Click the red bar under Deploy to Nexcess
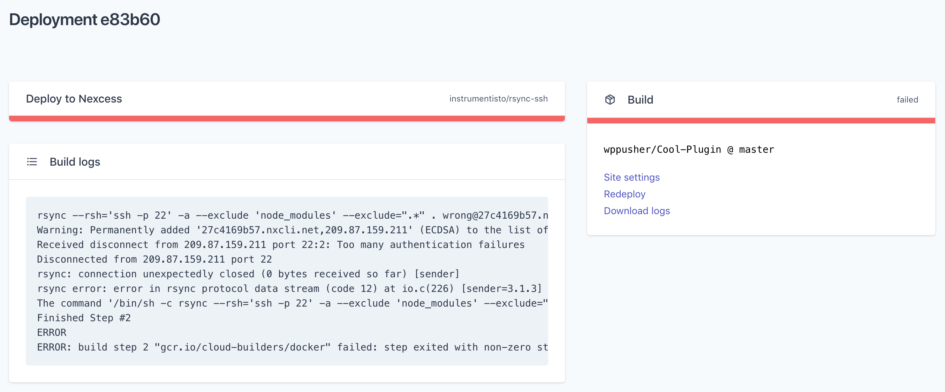Viewport: 945px width, 392px height. tap(287, 119)
